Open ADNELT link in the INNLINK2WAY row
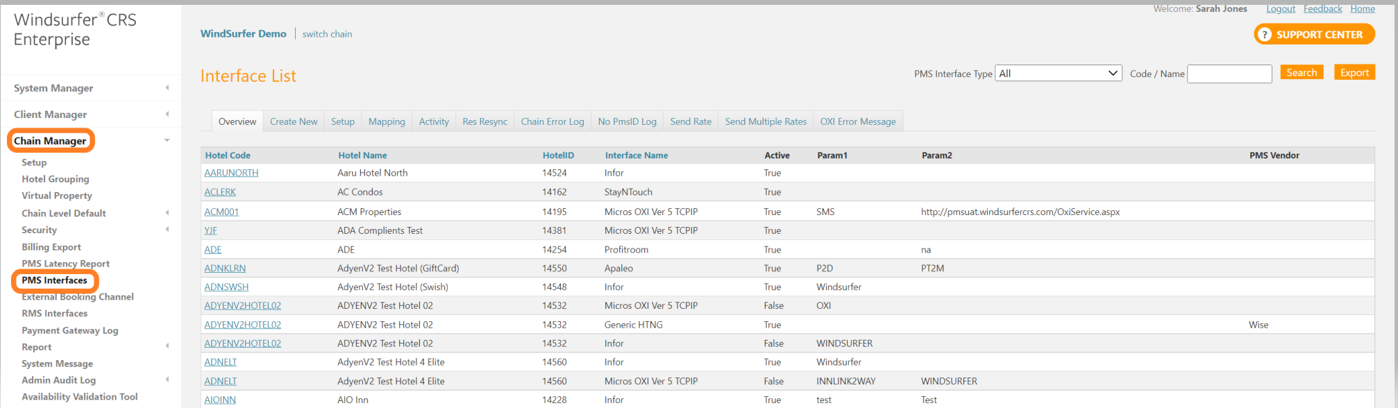Viewport: 1398px width, 408px height. tap(221, 382)
